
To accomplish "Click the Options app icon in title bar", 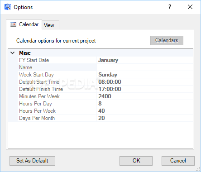I will (x=8, y=7).
